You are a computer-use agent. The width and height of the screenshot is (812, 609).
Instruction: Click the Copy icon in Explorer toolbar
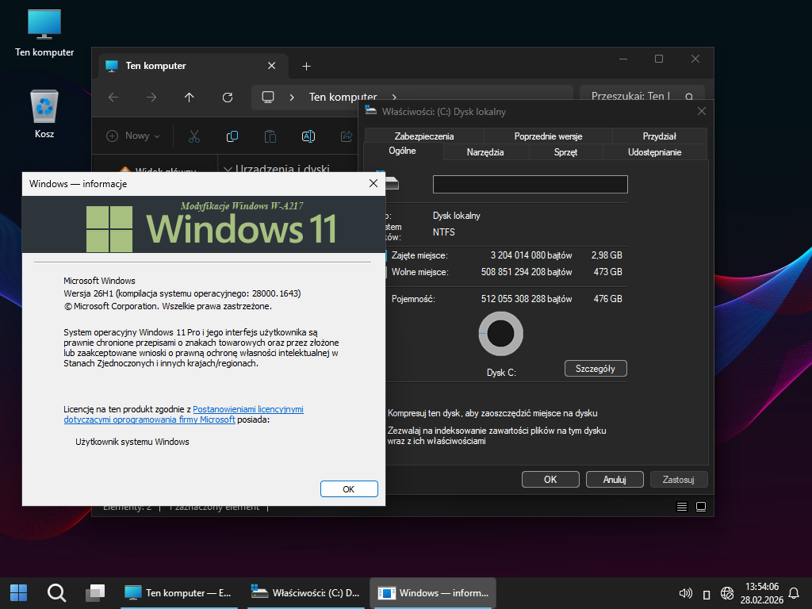232,136
